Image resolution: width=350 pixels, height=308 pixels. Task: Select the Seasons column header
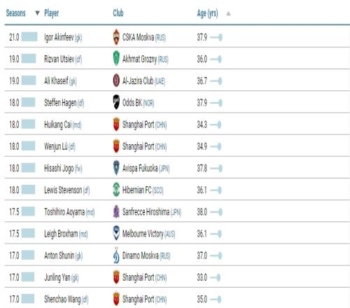click(15, 13)
